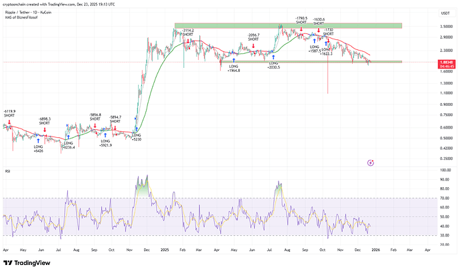Select blue arrow above LONG +5230 label
460x271 pixels.
136,130
